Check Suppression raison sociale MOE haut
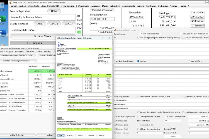The width and height of the screenshot is (209, 139). tap(138, 96)
